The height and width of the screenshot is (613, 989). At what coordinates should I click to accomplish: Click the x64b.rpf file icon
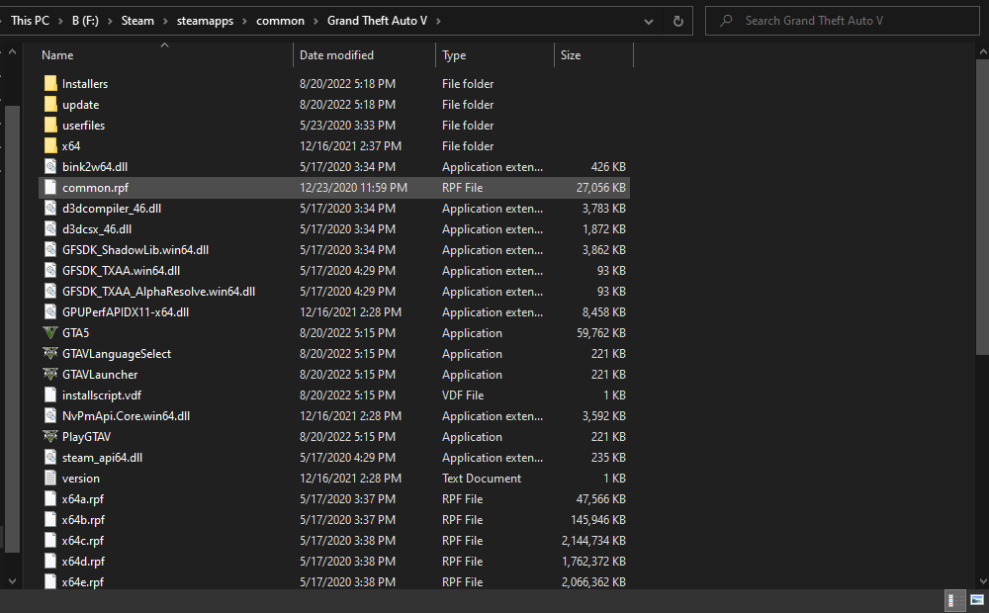click(x=50, y=520)
